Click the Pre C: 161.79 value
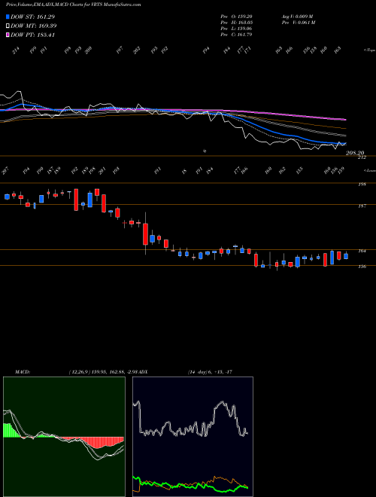Image resolution: width=376 pixels, height=497 pixels. point(236,35)
